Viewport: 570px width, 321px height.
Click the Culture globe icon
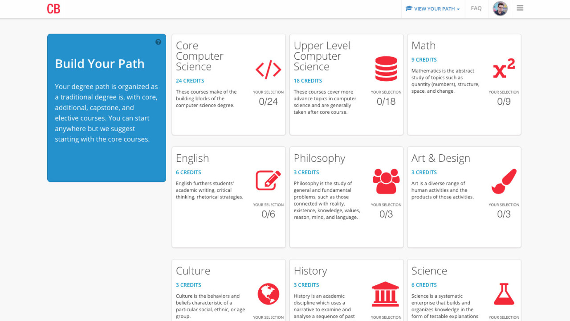point(268,294)
